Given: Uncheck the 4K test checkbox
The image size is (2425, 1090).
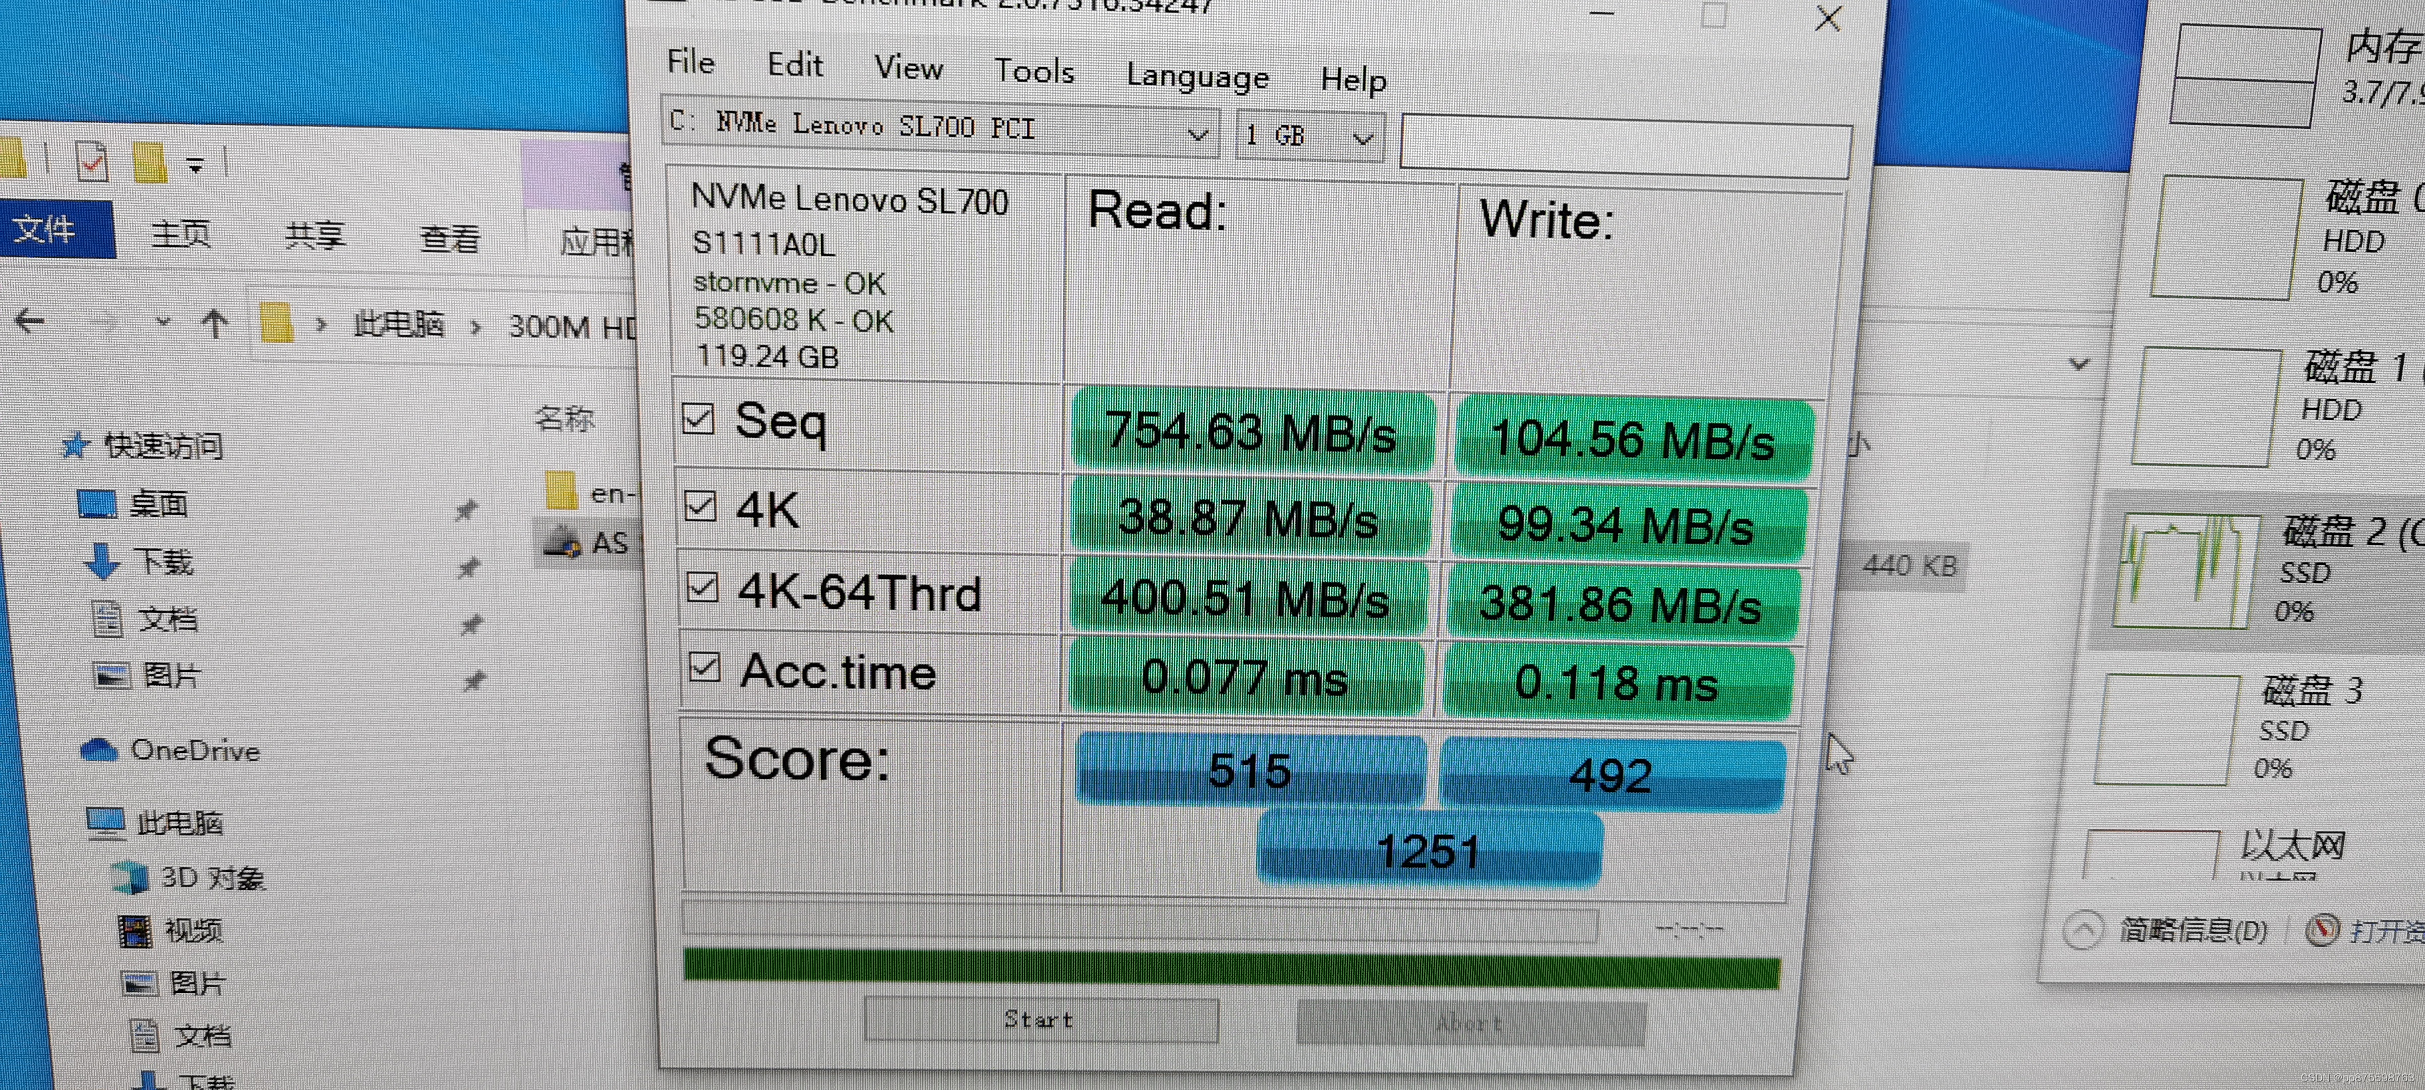Looking at the screenshot, I should pos(701,506).
